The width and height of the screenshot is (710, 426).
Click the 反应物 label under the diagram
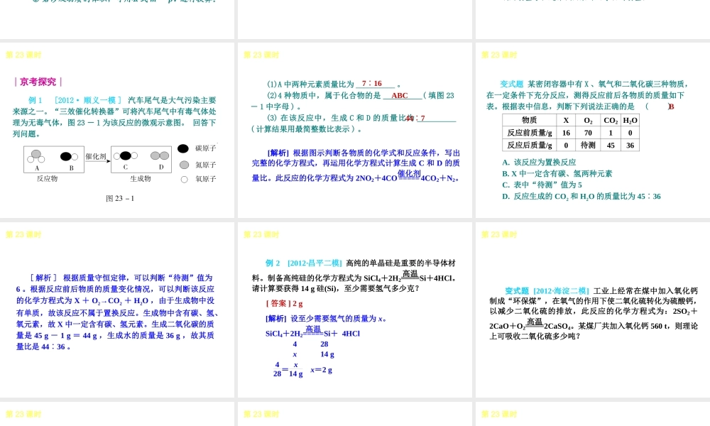(x=47, y=179)
